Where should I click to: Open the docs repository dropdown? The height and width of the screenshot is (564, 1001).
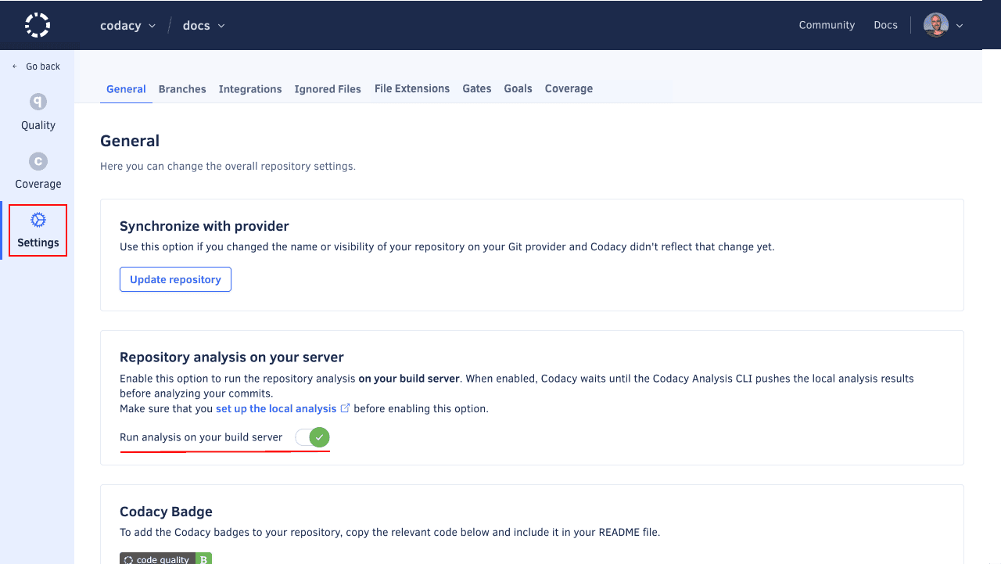point(203,25)
